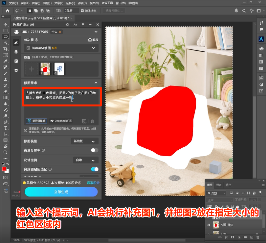Hide the 背景 拷贝 layer

click(209, 225)
